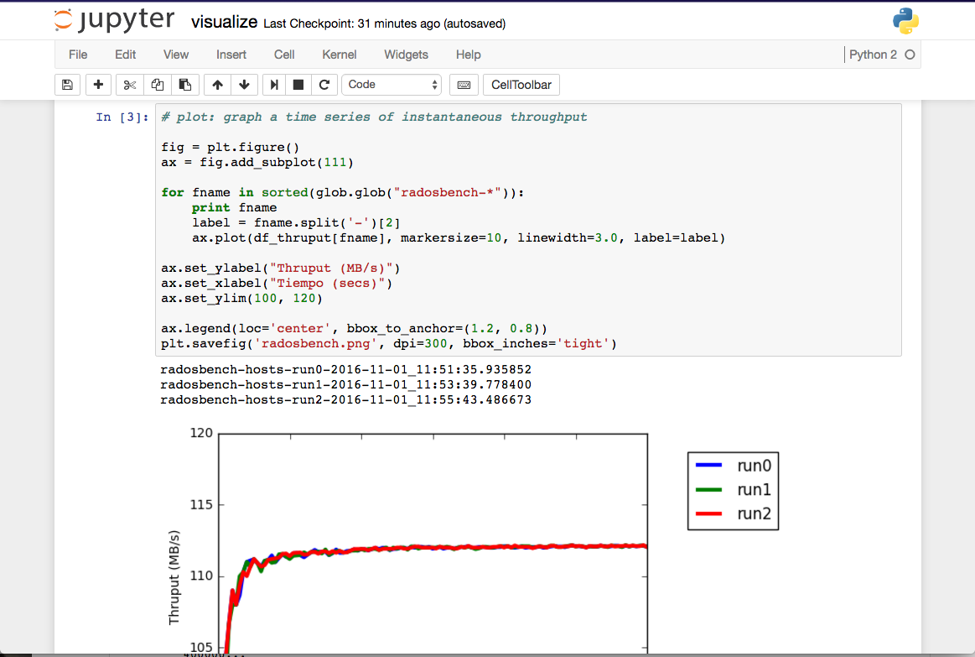Open the Kernel menu

click(x=340, y=55)
